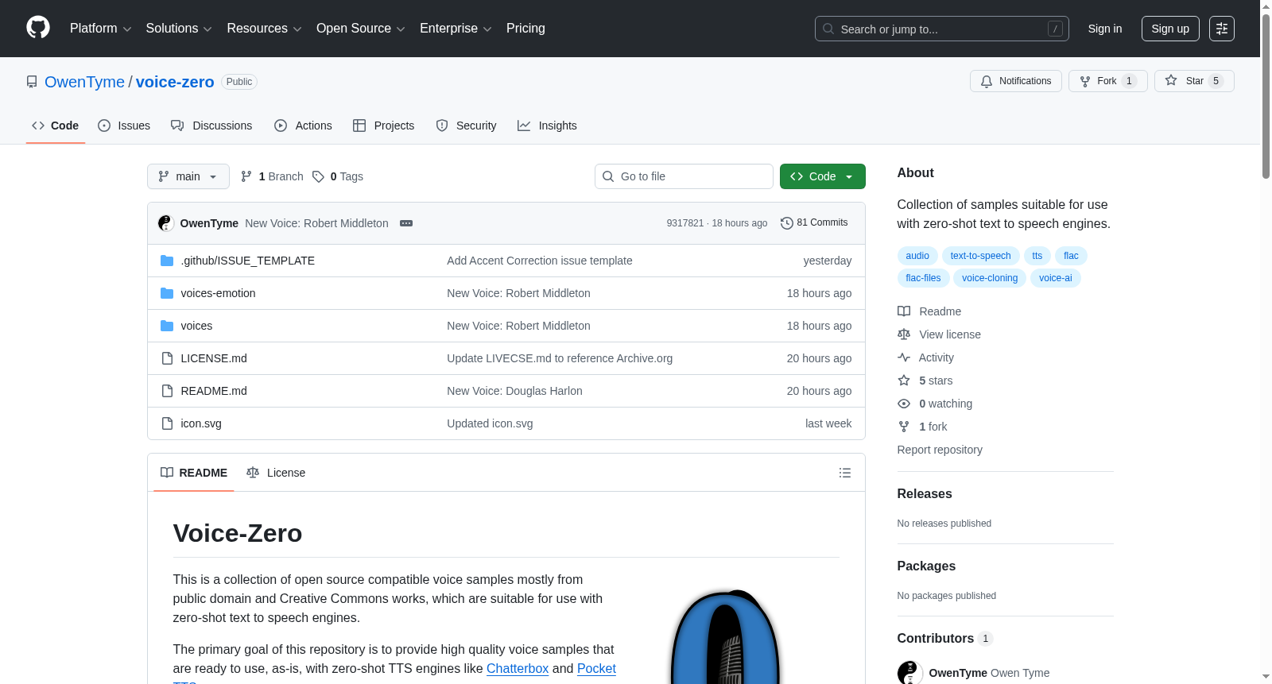Viewport: 1272px width, 684px height.
Task: Switch to the Security tab
Action: 467,126
